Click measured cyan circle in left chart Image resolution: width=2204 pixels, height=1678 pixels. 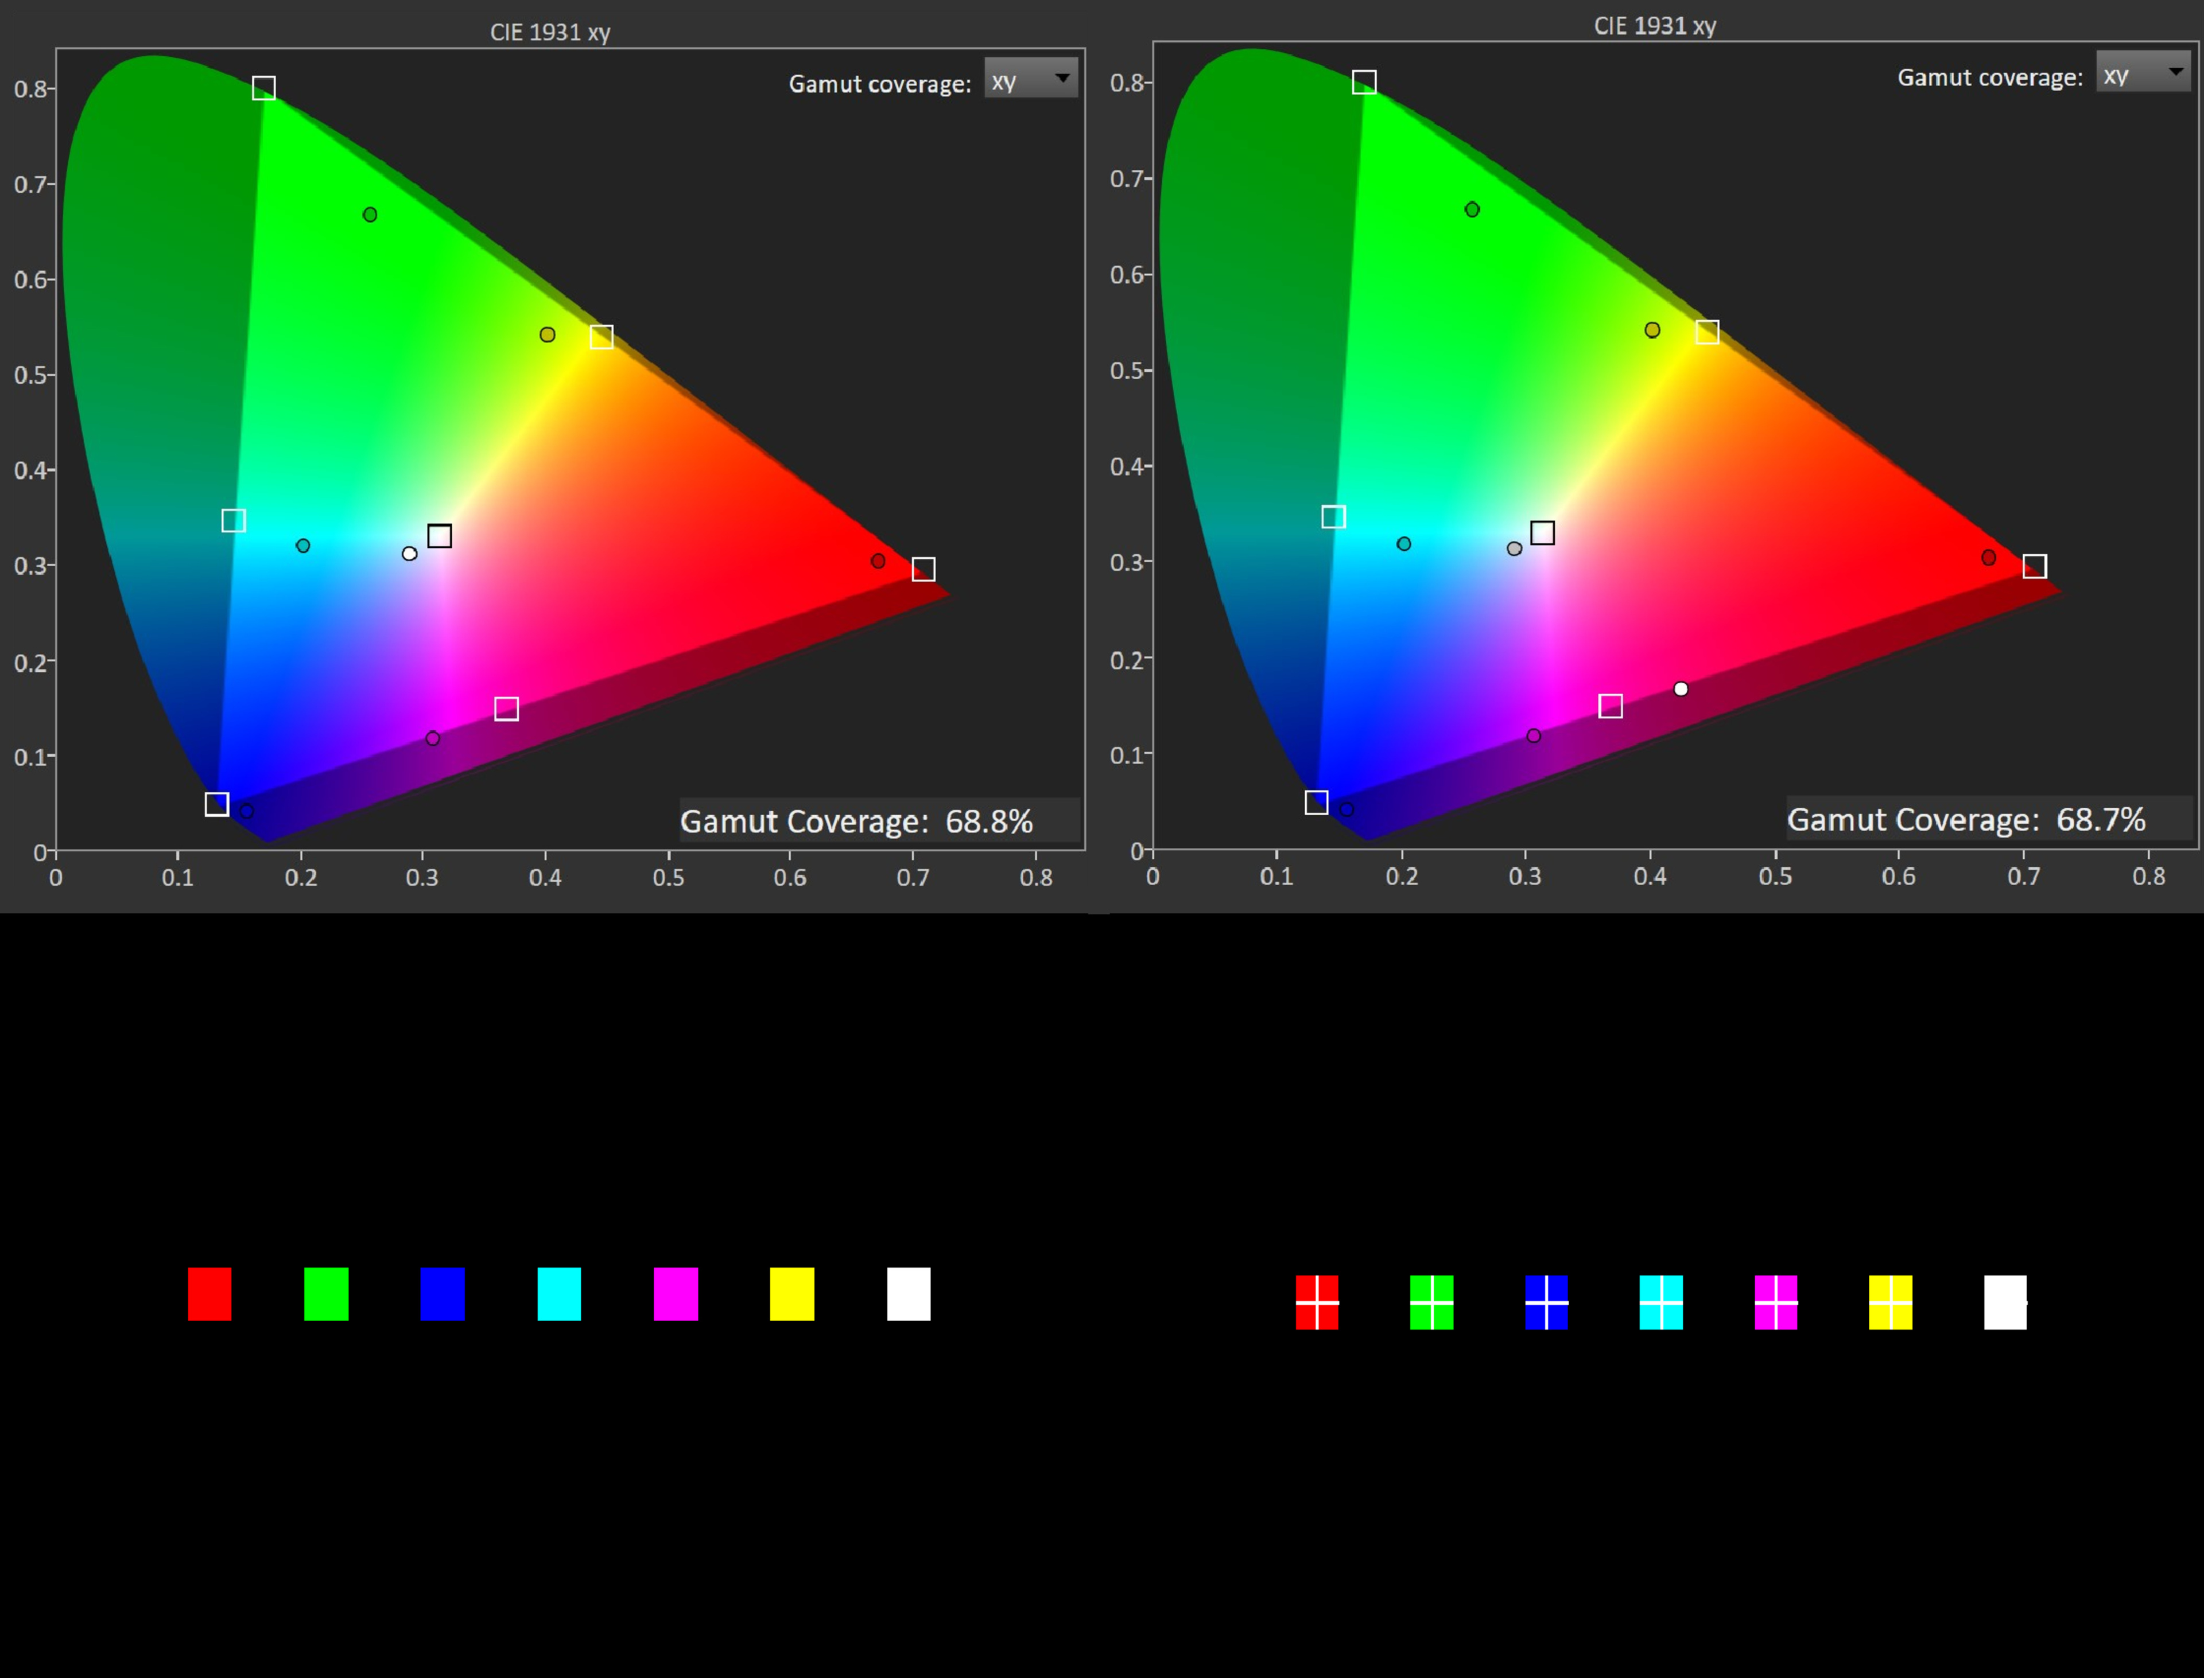click(304, 546)
